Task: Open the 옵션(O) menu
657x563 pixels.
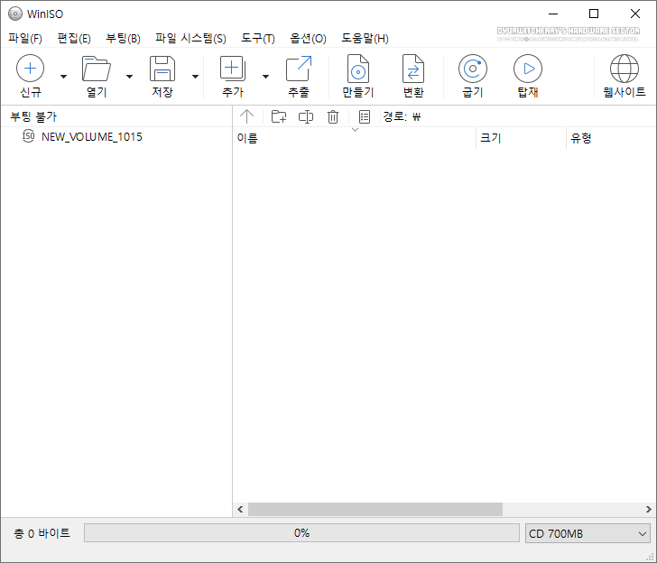Action: 308,39
